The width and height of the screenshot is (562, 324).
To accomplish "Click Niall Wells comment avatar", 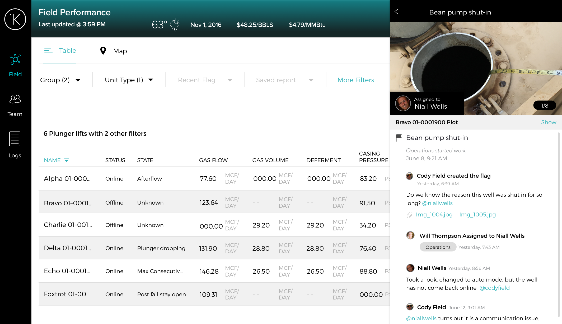I will pos(410,268).
